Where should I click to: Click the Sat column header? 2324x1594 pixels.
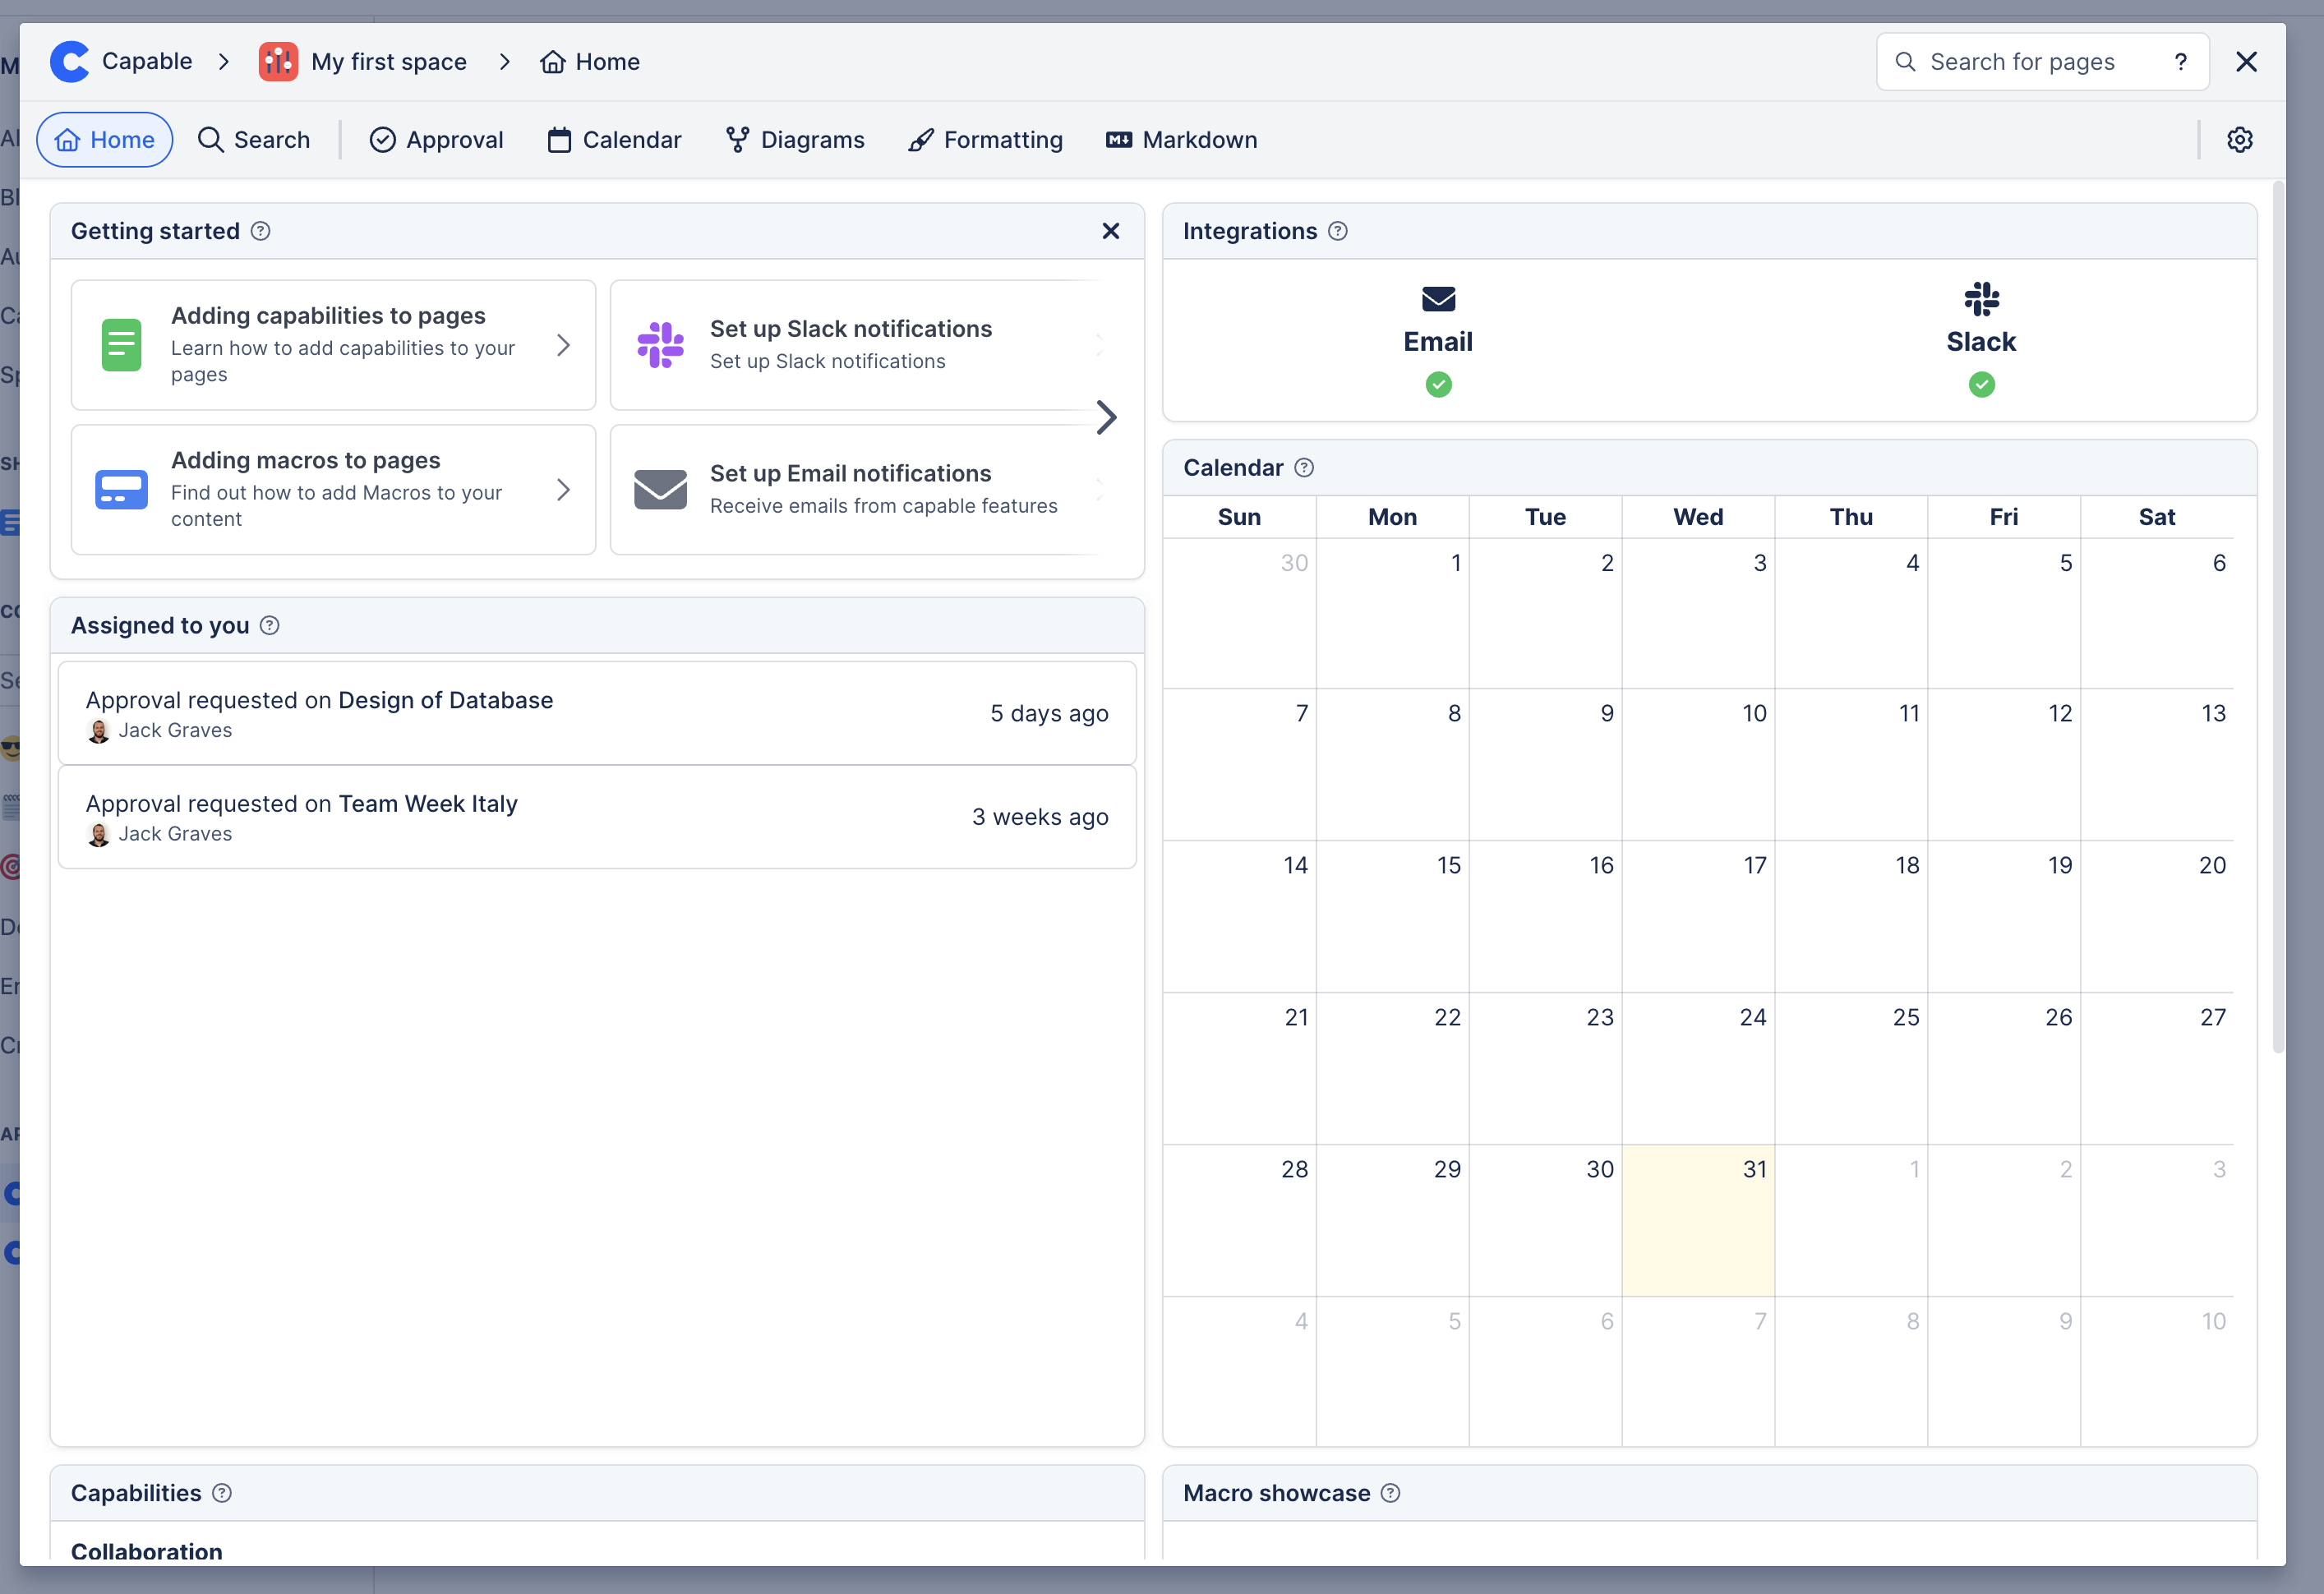pos(2157,517)
